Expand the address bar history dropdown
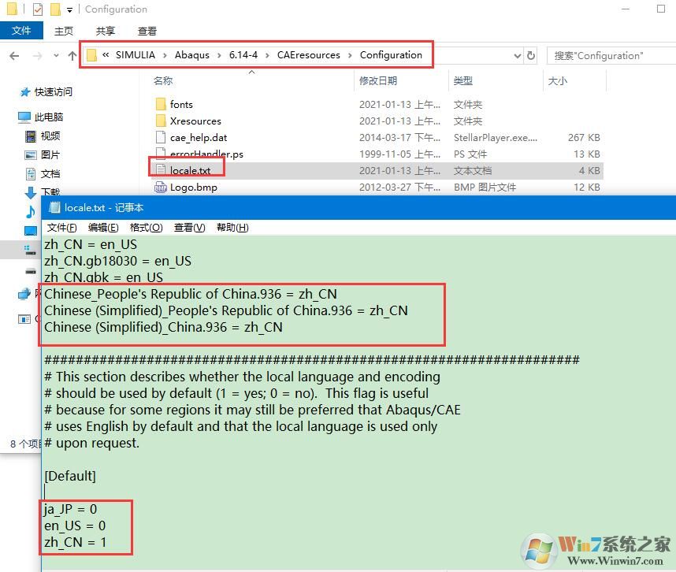The image size is (676, 572). coord(517,56)
